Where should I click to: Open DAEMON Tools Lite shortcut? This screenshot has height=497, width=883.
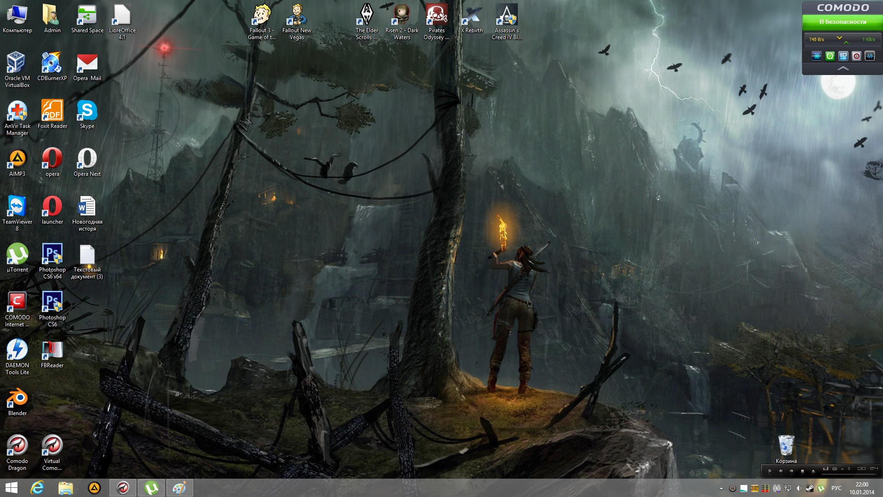point(17,350)
